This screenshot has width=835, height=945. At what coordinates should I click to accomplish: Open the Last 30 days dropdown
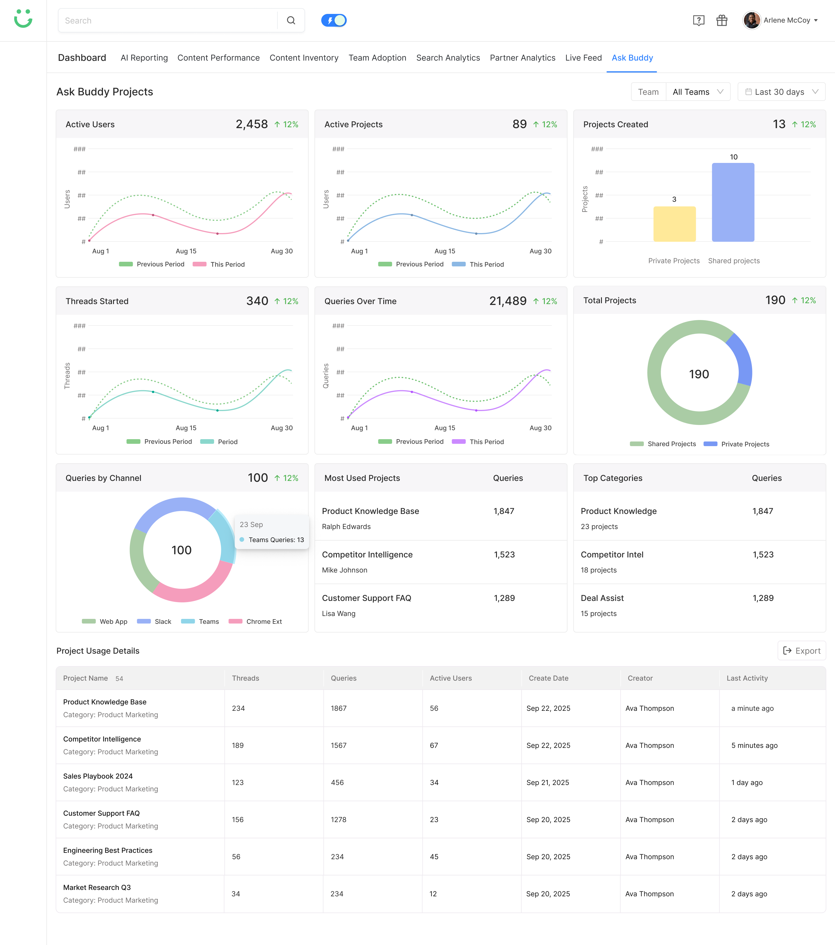click(x=781, y=92)
